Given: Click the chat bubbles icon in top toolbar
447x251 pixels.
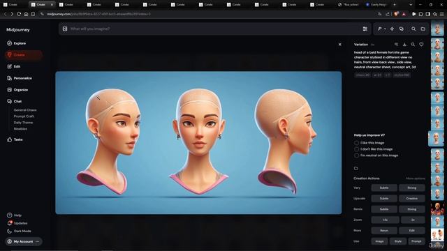Looking at the screenshot, I should pos(401,29).
